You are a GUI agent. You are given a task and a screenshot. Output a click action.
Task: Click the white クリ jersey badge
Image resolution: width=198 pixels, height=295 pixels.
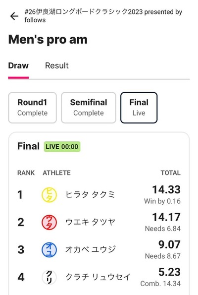tap(49, 277)
